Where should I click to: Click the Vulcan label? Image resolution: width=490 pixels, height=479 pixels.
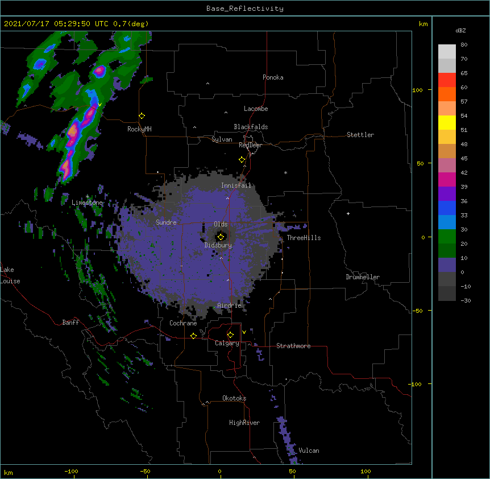(x=309, y=451)
